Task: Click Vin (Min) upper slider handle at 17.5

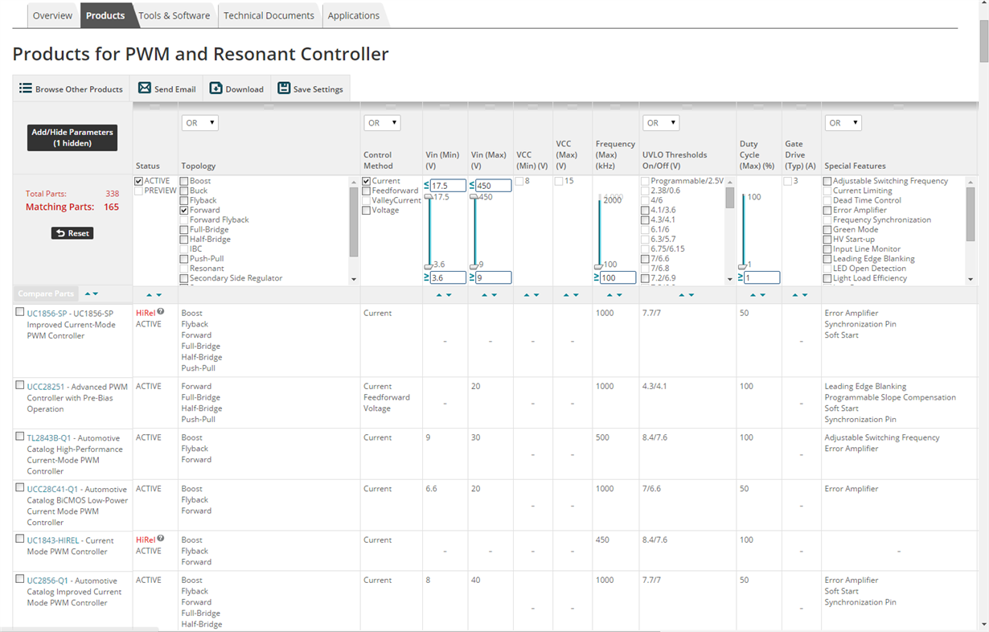Action: (429, 197)
